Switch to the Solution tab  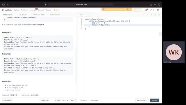(24, 15)
